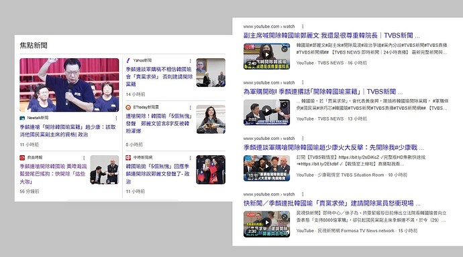
Task: Click snippet text starting 訂閱【TVBS戰情室】
Action: [361, 161]
